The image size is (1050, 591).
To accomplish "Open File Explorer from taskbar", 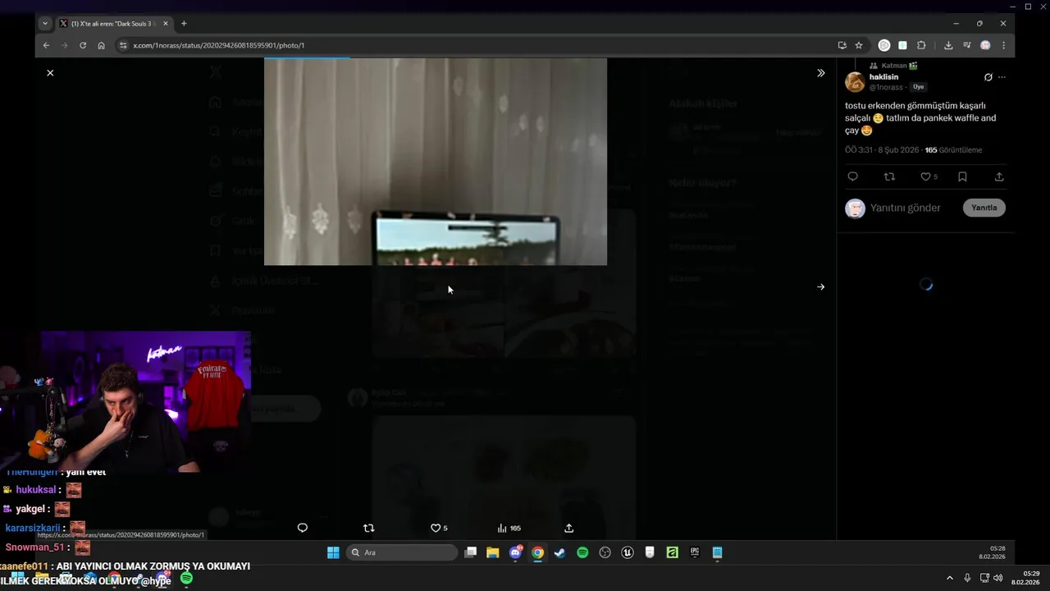I will [x=492, y=552].
